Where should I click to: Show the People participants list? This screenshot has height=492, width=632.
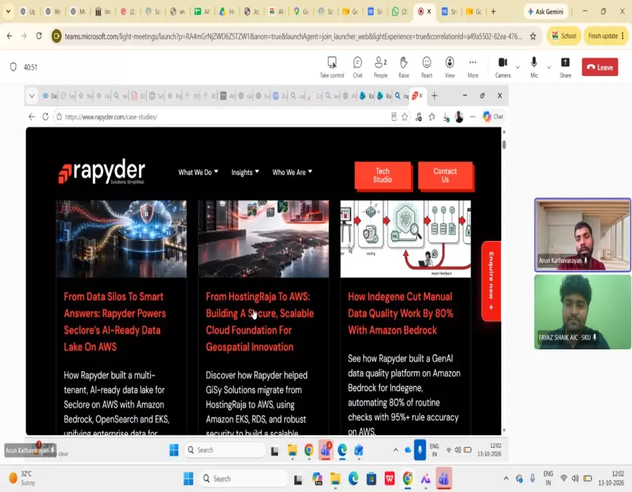pyautogui.click(x=381, y=67)
